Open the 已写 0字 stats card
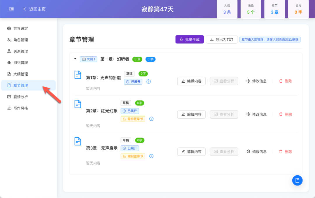 298,9
